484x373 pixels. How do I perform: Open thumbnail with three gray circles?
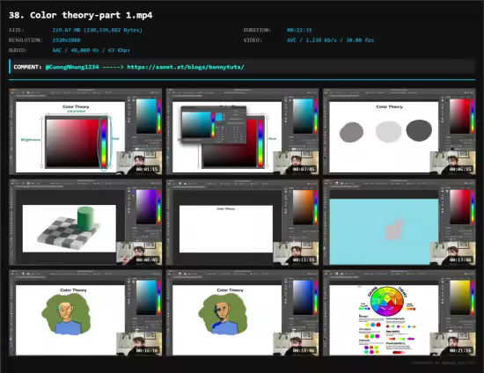click(x=400, y=132)
